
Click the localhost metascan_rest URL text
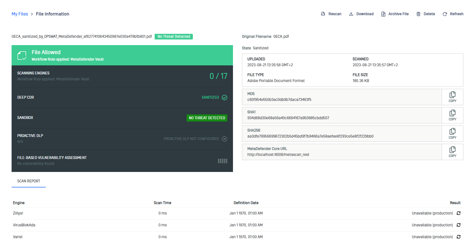[x=278, y=155]
